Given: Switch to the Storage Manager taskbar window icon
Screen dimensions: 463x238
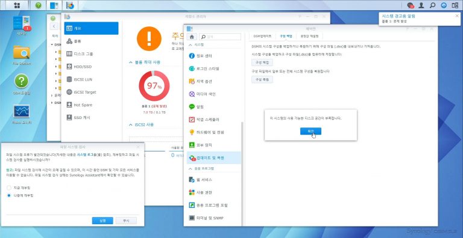Looking at the screenshot, I should click(x=70, y=5).
